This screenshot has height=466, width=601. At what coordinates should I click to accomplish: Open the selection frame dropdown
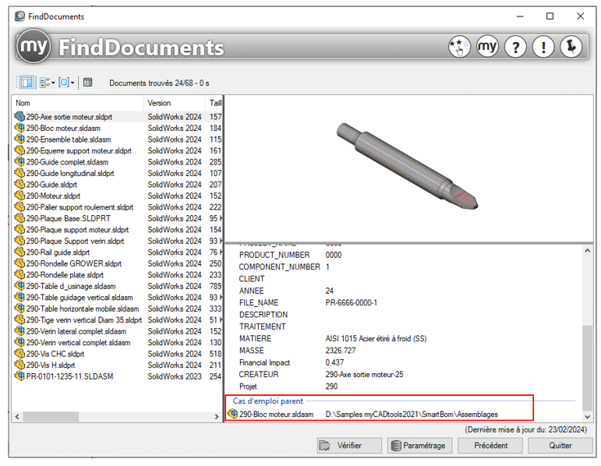(67, 83)
